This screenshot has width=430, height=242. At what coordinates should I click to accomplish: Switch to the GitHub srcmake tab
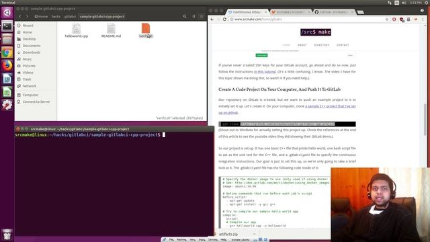pos(334,12)
